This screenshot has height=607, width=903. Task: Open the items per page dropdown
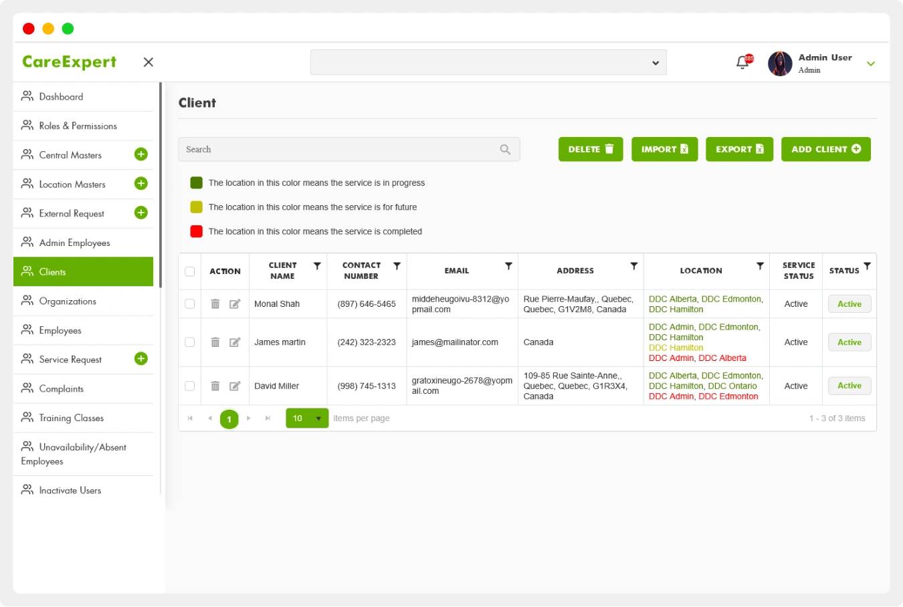tap(307, 418)
